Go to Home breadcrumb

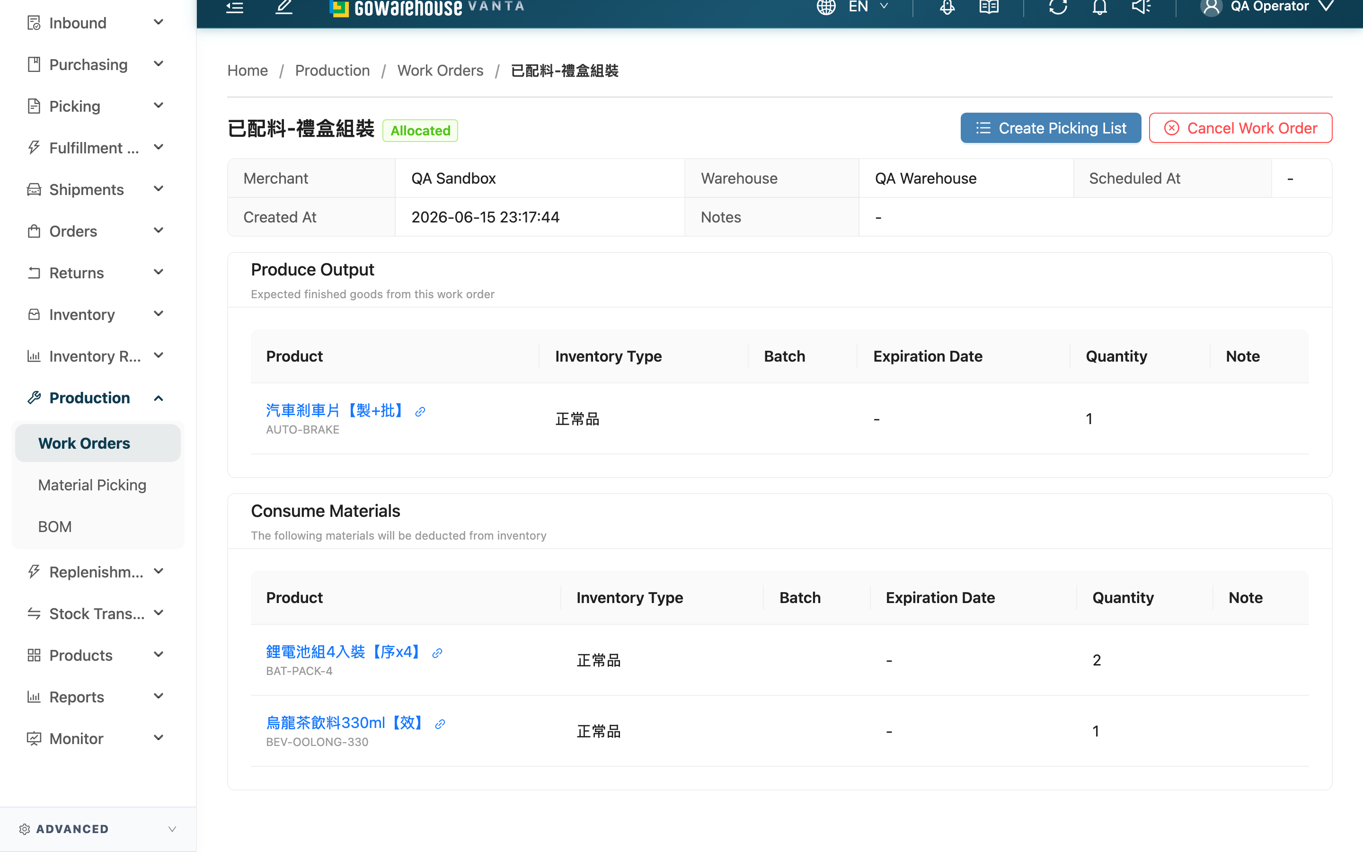coord(247,71)
